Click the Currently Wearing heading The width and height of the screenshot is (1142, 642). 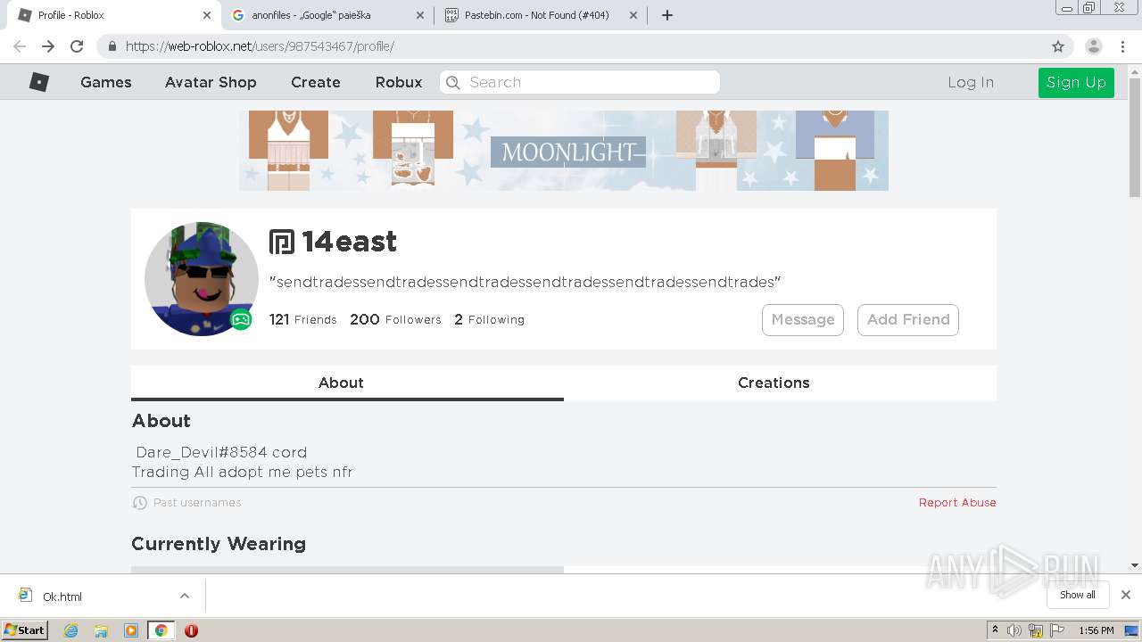[219, 544]
